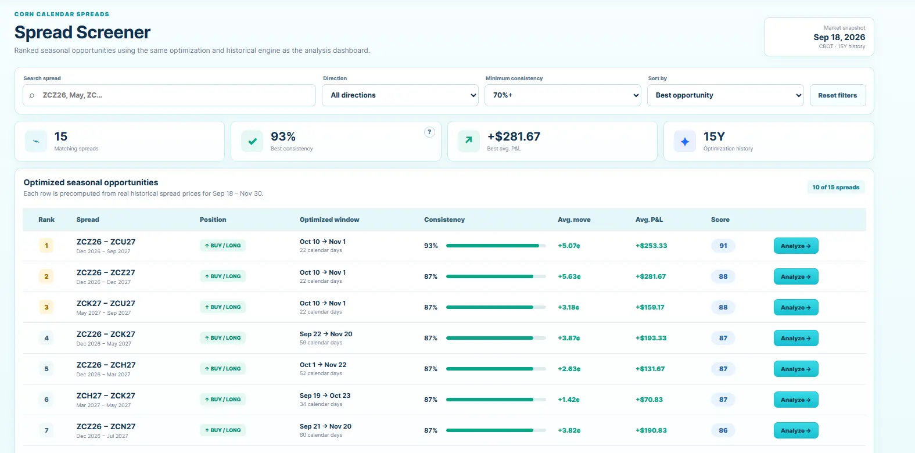
Task: Click the Optimized window column header
Action: [329, 220]
